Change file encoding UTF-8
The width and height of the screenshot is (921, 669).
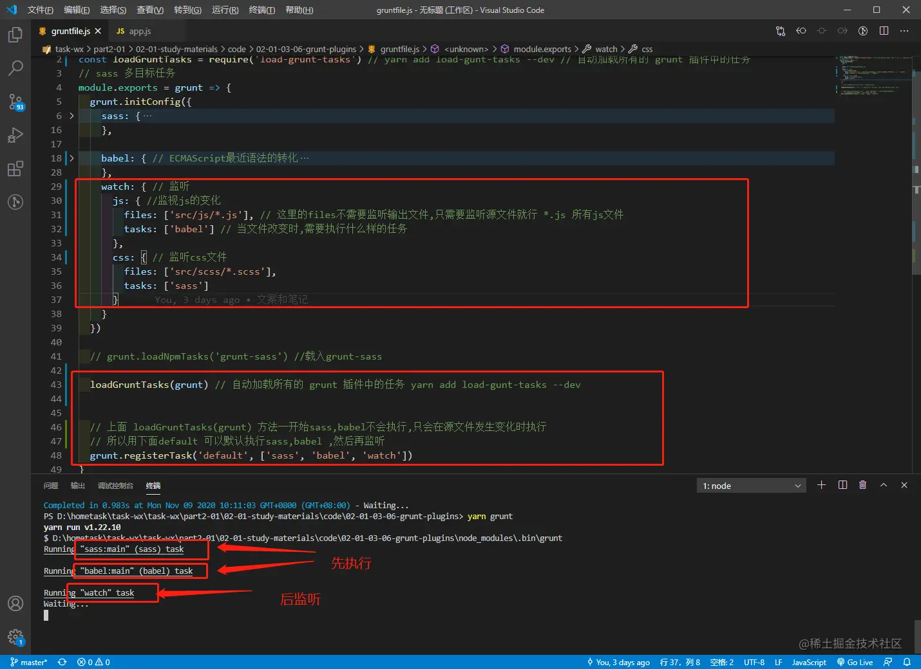754,662
